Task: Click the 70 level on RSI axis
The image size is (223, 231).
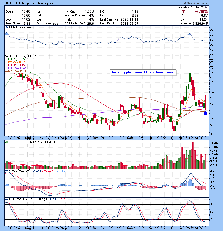Action: (212, 35)
